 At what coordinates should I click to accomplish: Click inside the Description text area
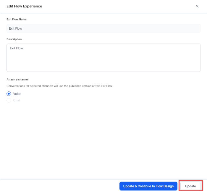(x=103, y=58)
